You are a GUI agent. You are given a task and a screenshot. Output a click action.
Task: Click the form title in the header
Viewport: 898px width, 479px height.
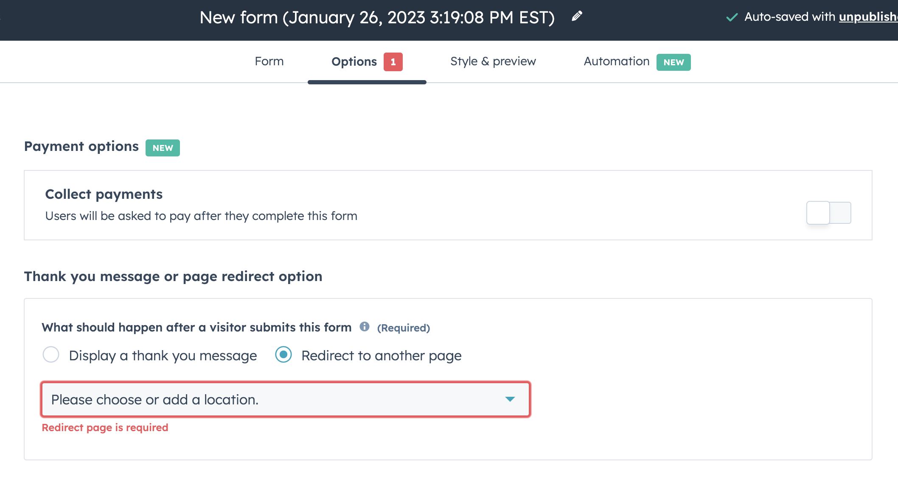tap(377, 17)
